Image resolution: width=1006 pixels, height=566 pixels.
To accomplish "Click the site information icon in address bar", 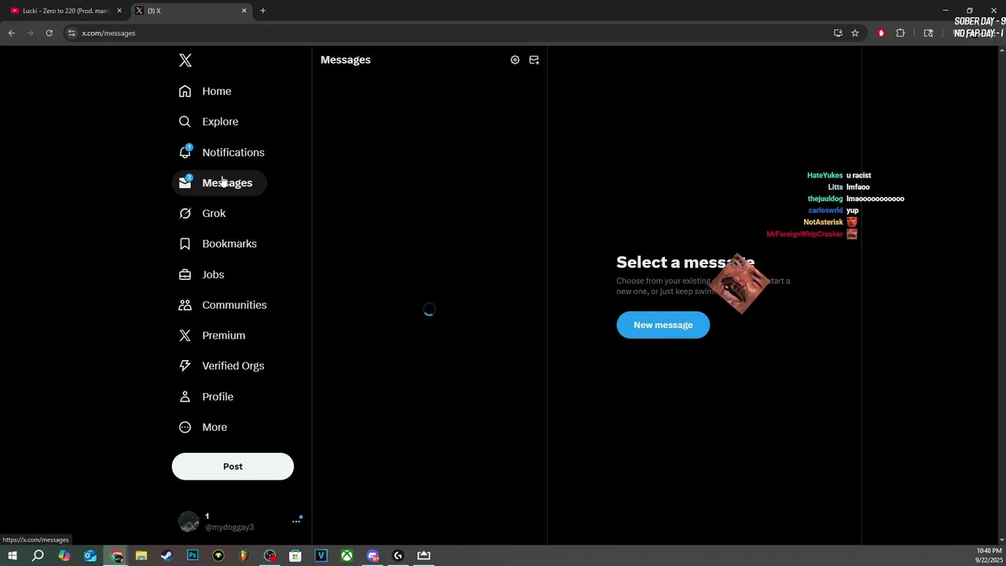I will (72, 33).
